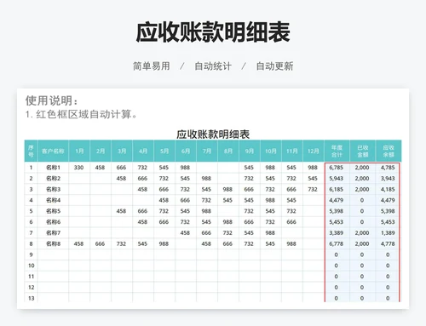Click 名称7's 已收金额 value 2,000
Screen dimensions: 426x326
click(362, 233)
